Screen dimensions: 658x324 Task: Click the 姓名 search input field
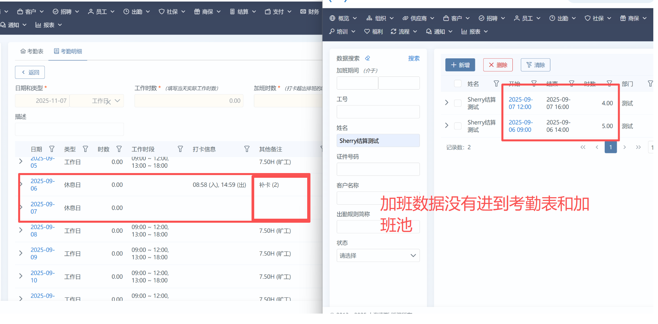tap(378, 141)
